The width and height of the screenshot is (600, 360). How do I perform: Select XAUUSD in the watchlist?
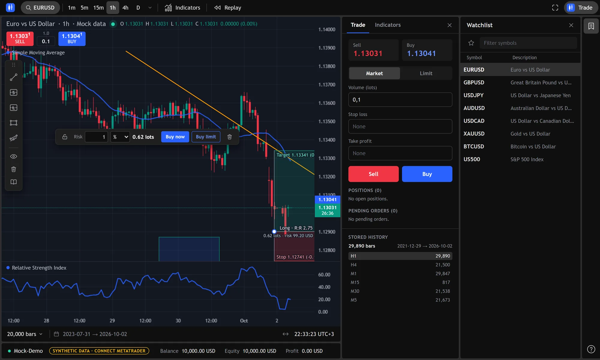[520, 134]
